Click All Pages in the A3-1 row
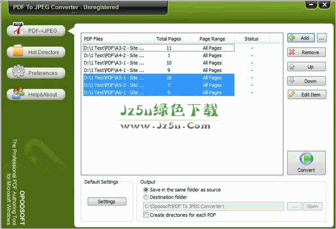The image size is (336, 229). (212, 63)
